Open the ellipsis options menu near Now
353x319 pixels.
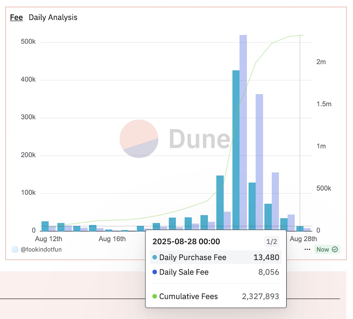(x=307, y=249)
